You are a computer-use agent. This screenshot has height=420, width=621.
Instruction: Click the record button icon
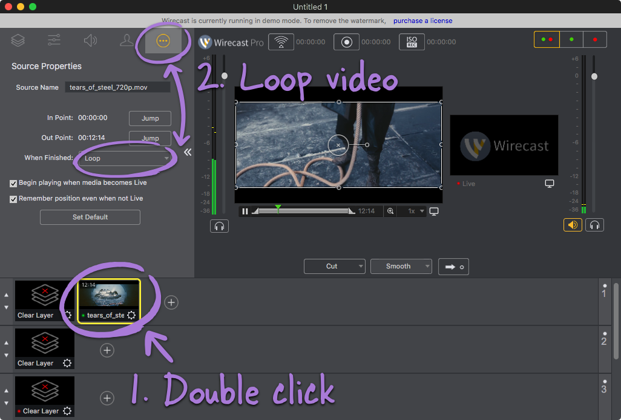(347, 42)
